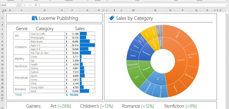Open the Name Box dropdown arrow
This screenshot has width=229, height=109.
(15, 5)
